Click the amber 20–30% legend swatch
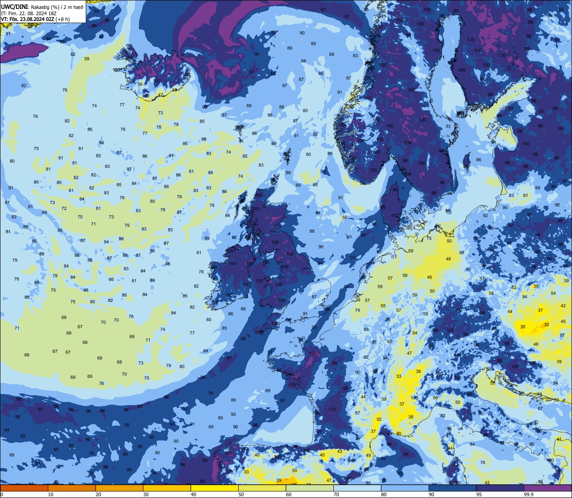Screen dimensions: 572x498 [119, 488]
